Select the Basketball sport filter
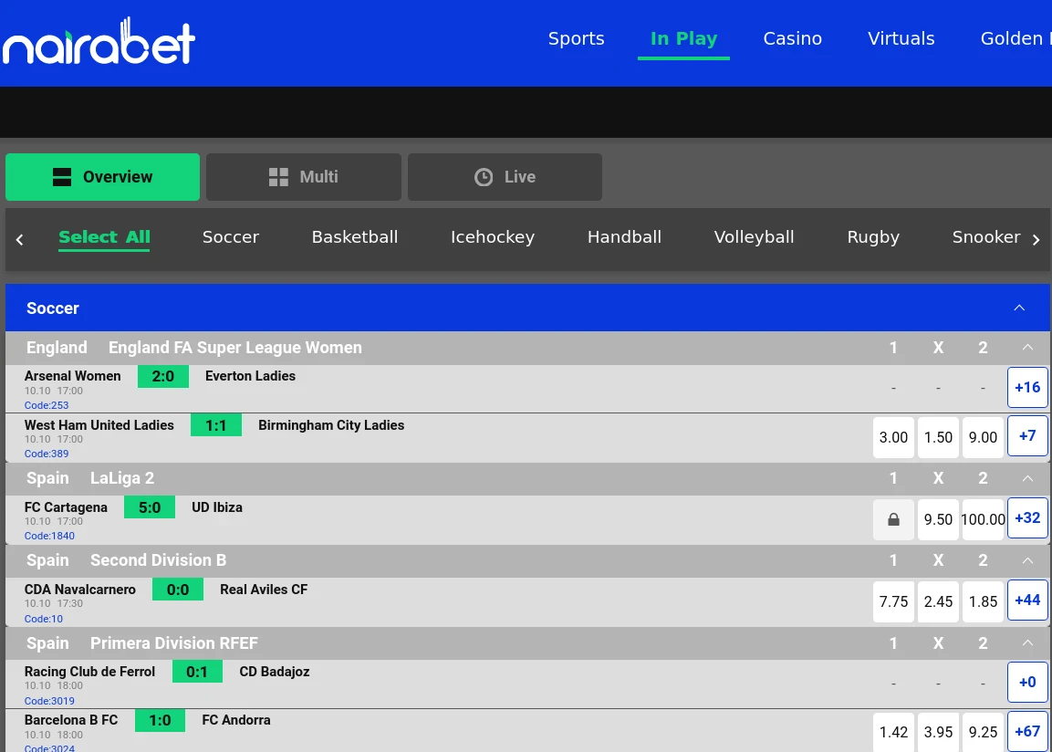This screenshot has height=752, width=1052. pos(355,237)
